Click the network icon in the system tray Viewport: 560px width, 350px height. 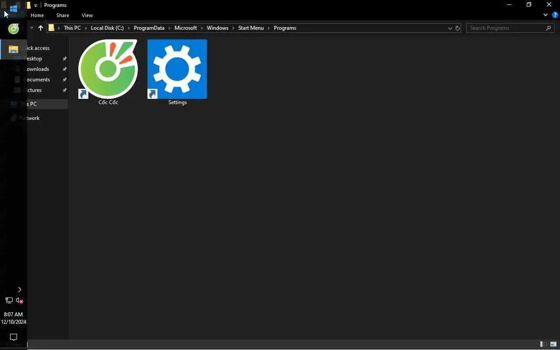[9, 301]
